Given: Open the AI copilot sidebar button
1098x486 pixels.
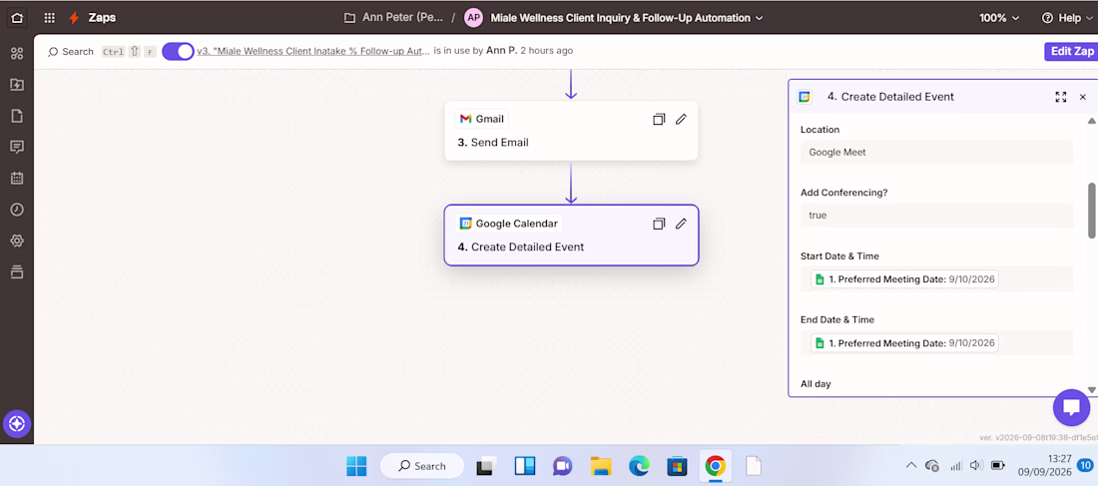Looking at the screenshot, I should (x=17, y=424).
